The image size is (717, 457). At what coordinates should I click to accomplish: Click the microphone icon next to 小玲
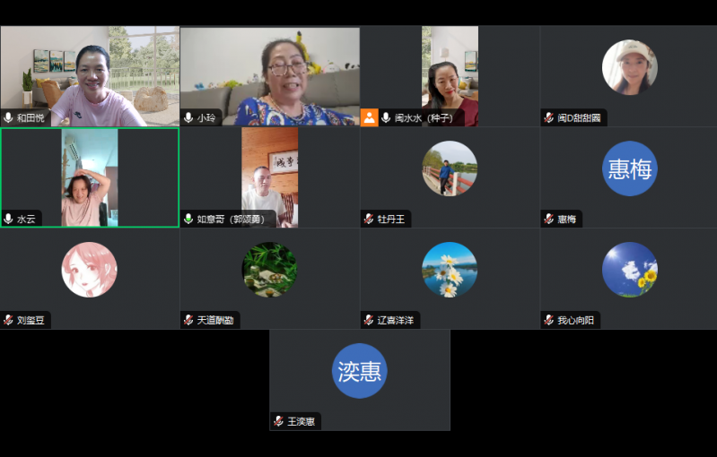tap(189, 117)
